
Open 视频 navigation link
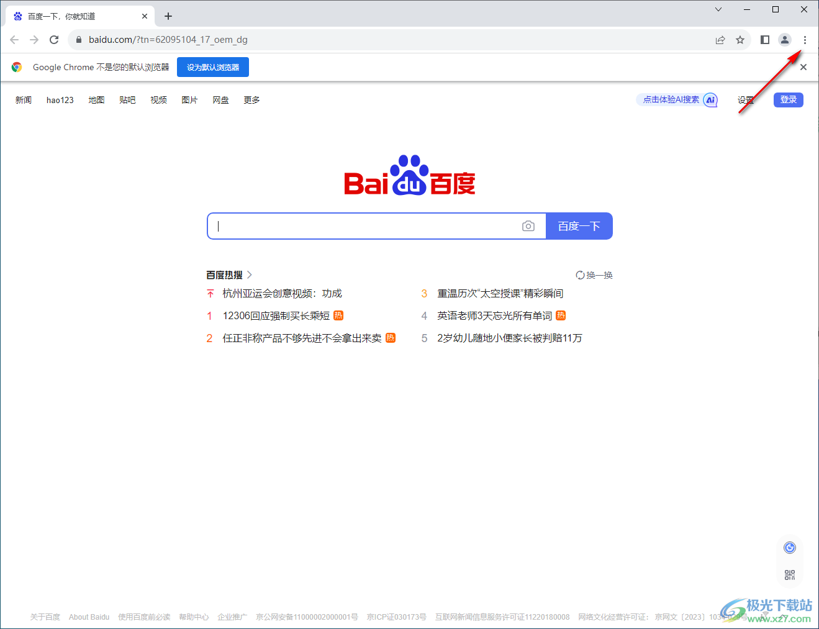point(158,100)
